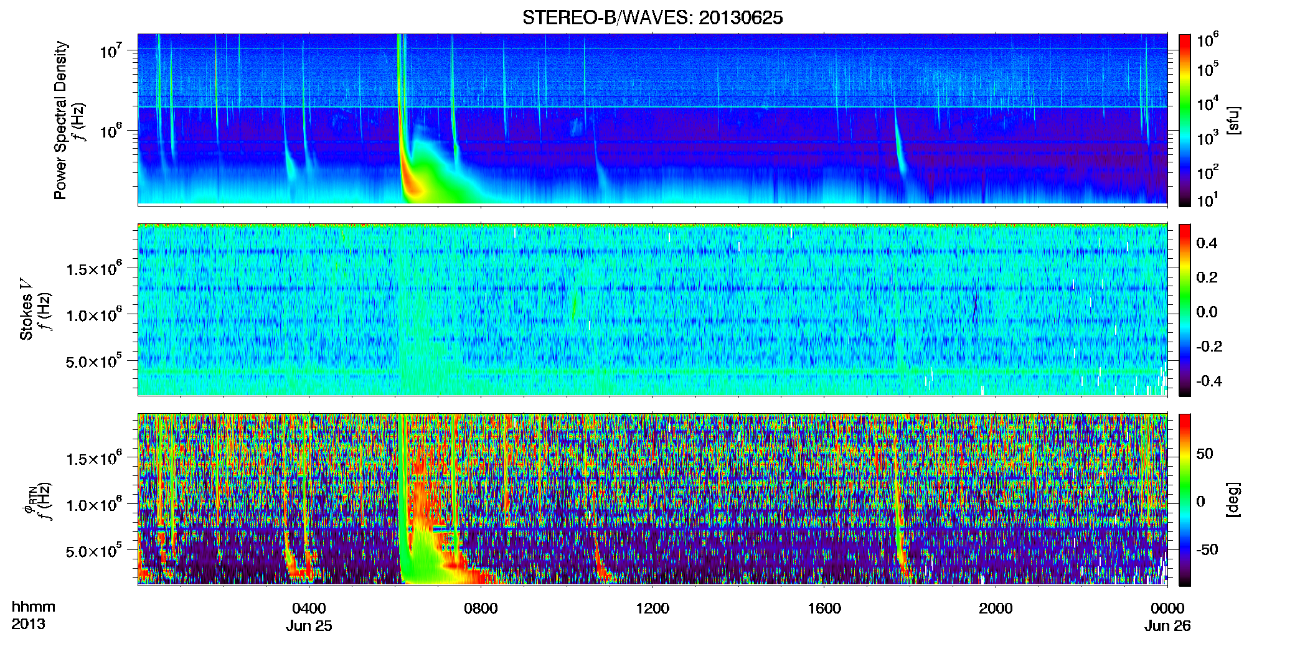The width and height of the screenshot is (1305, 672).
Task: Click the [sfu] colorbar unit label
Action: [x=1233, y=120]
